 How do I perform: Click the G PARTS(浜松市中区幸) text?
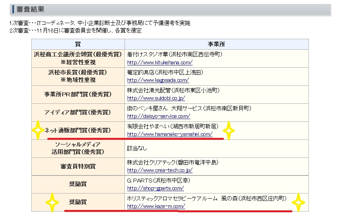click(159, 181)
